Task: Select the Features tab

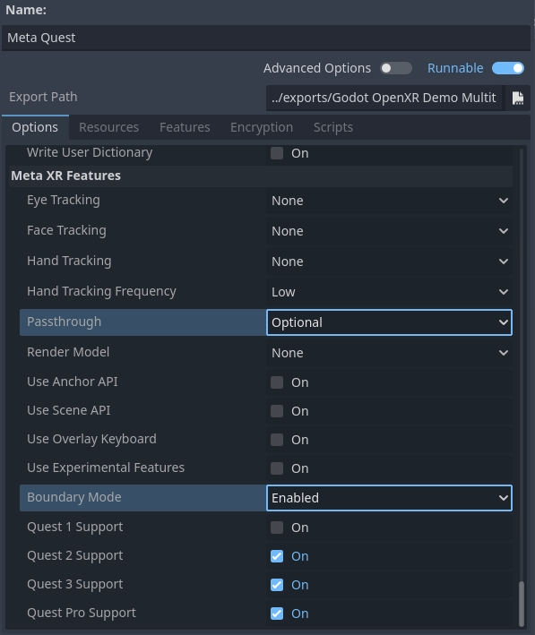Action: 185,127
